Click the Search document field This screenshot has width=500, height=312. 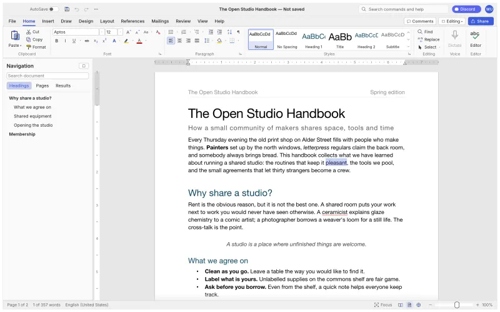click(x=47, y=76)
